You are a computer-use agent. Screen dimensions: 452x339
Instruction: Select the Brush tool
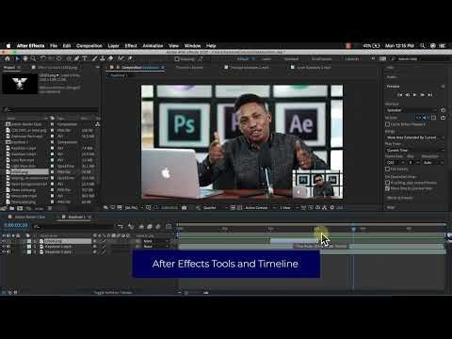pos(94,58)
